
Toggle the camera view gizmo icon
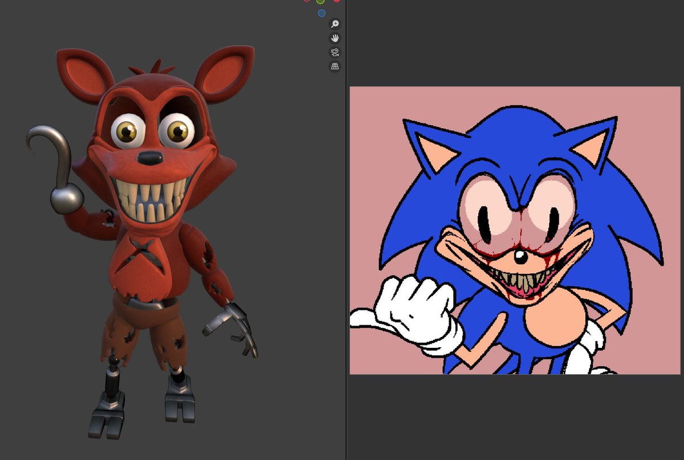point(335,52)
